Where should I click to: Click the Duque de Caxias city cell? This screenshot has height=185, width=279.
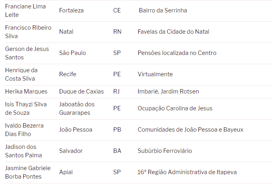point(81,91)
